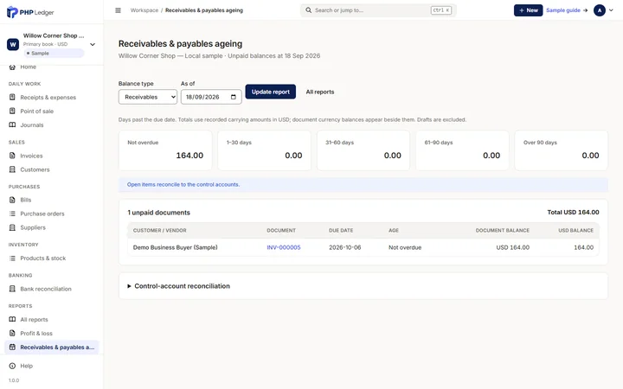The width and height of the screenshot is (623, 389).
Task: Click the All reports sidebar icon
Action: pyautogui.click(x=12, y=319)
